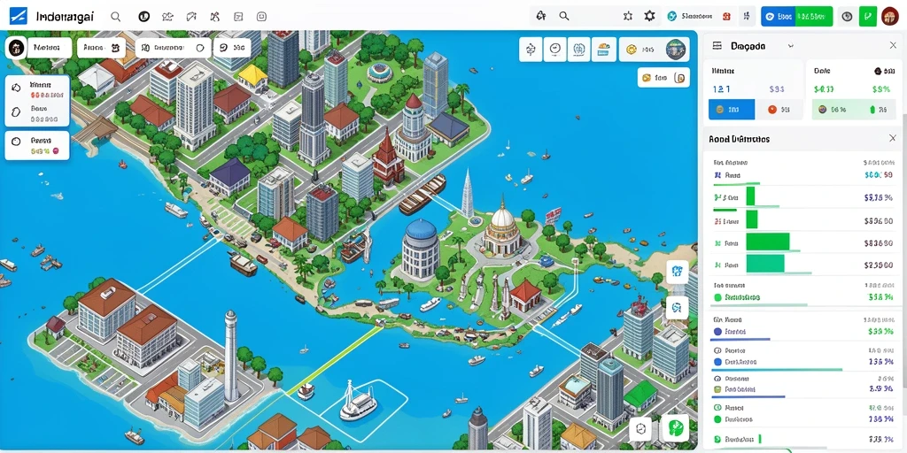The image size is (907, 453).
Task: Click lower blue-icon map button at right edge
Action: pos(678,308)
